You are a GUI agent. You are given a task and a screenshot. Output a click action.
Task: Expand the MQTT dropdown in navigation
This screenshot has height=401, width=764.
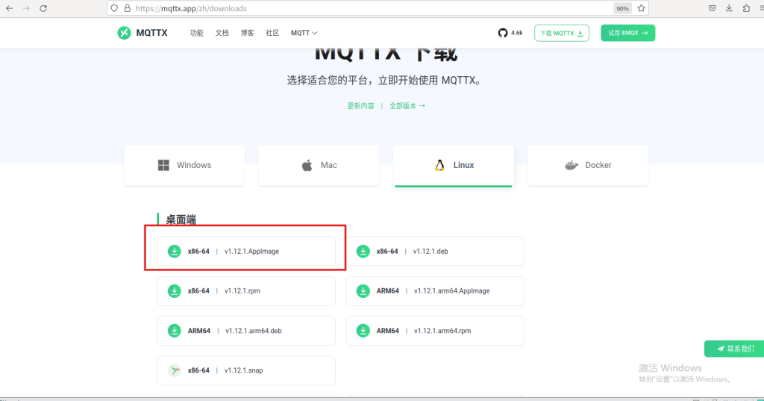click(x=304, y=33)
